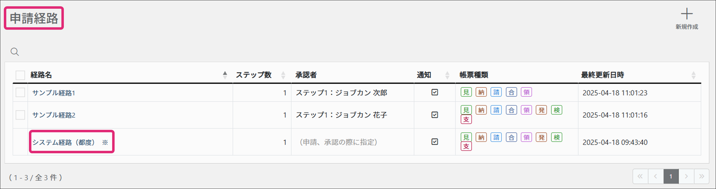Click the purple 領 badge for サンプル経路1
Image resolution: width=716 pixels, height=189 pixels.
(526, 92)
